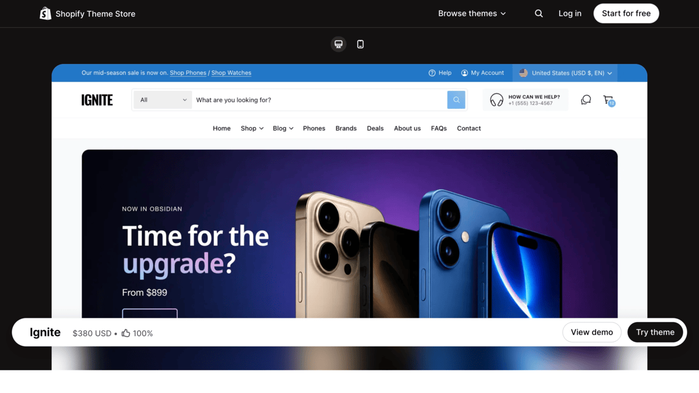This screenshot has width=699, height=393.
Task: Click the NOW IN OBSIDIAN label
Action: coord(152,209)
